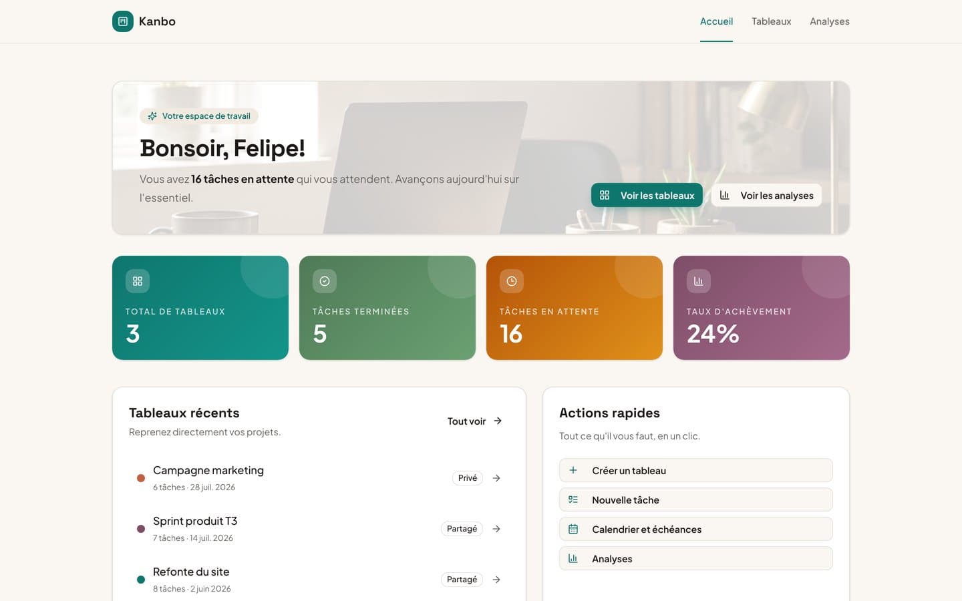Click the text 7 tâches · 14 juil. 2026
The height and width of the screenshot is (601, 962).
coord(193,538)
